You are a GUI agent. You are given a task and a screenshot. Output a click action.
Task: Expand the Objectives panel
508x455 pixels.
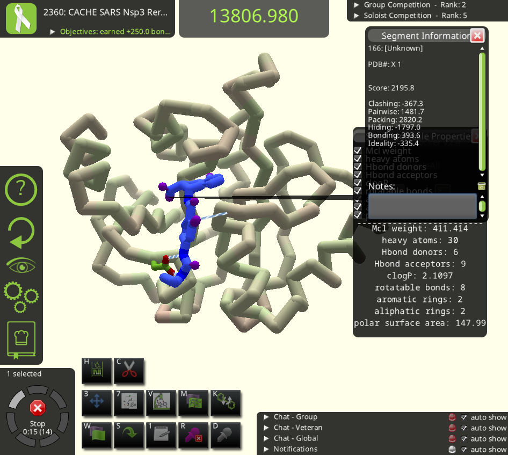[53, 32]
